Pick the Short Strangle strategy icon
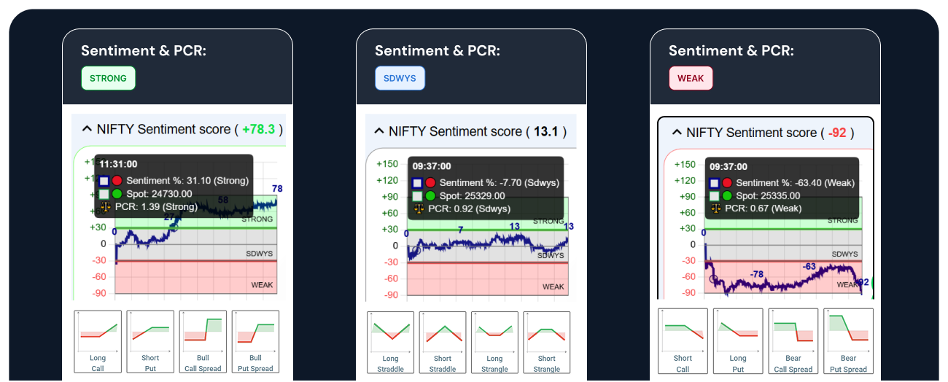948x382 pixels. coord(547,342)
